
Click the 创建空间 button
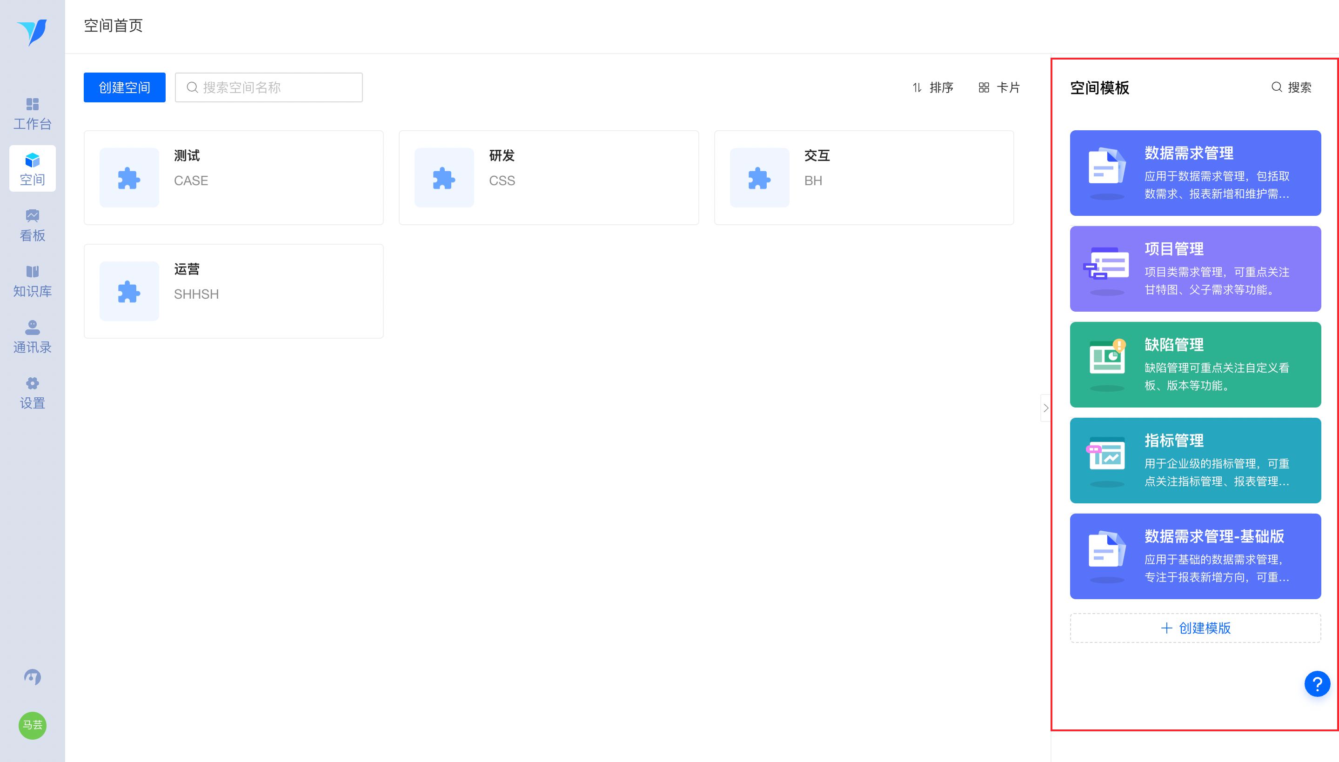(x=125, y=87)
